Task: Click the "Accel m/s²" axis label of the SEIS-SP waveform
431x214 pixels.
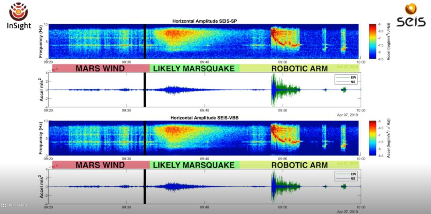Action: (x=41, y=89)
